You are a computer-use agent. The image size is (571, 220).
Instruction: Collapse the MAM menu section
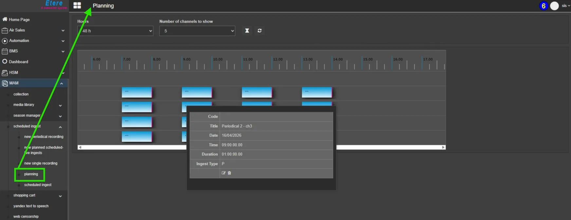(62, 83)
